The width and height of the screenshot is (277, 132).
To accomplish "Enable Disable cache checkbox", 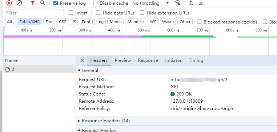I will tap(95, 3).
